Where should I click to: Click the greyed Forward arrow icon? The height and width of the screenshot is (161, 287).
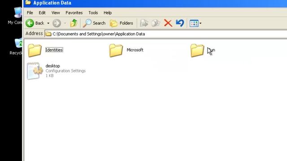coord(57,23)
